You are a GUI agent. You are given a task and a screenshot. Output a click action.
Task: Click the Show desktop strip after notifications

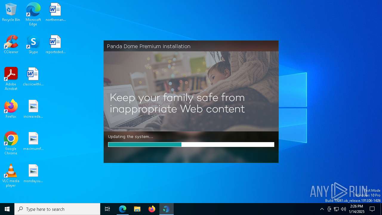click(x=381, y=209)
